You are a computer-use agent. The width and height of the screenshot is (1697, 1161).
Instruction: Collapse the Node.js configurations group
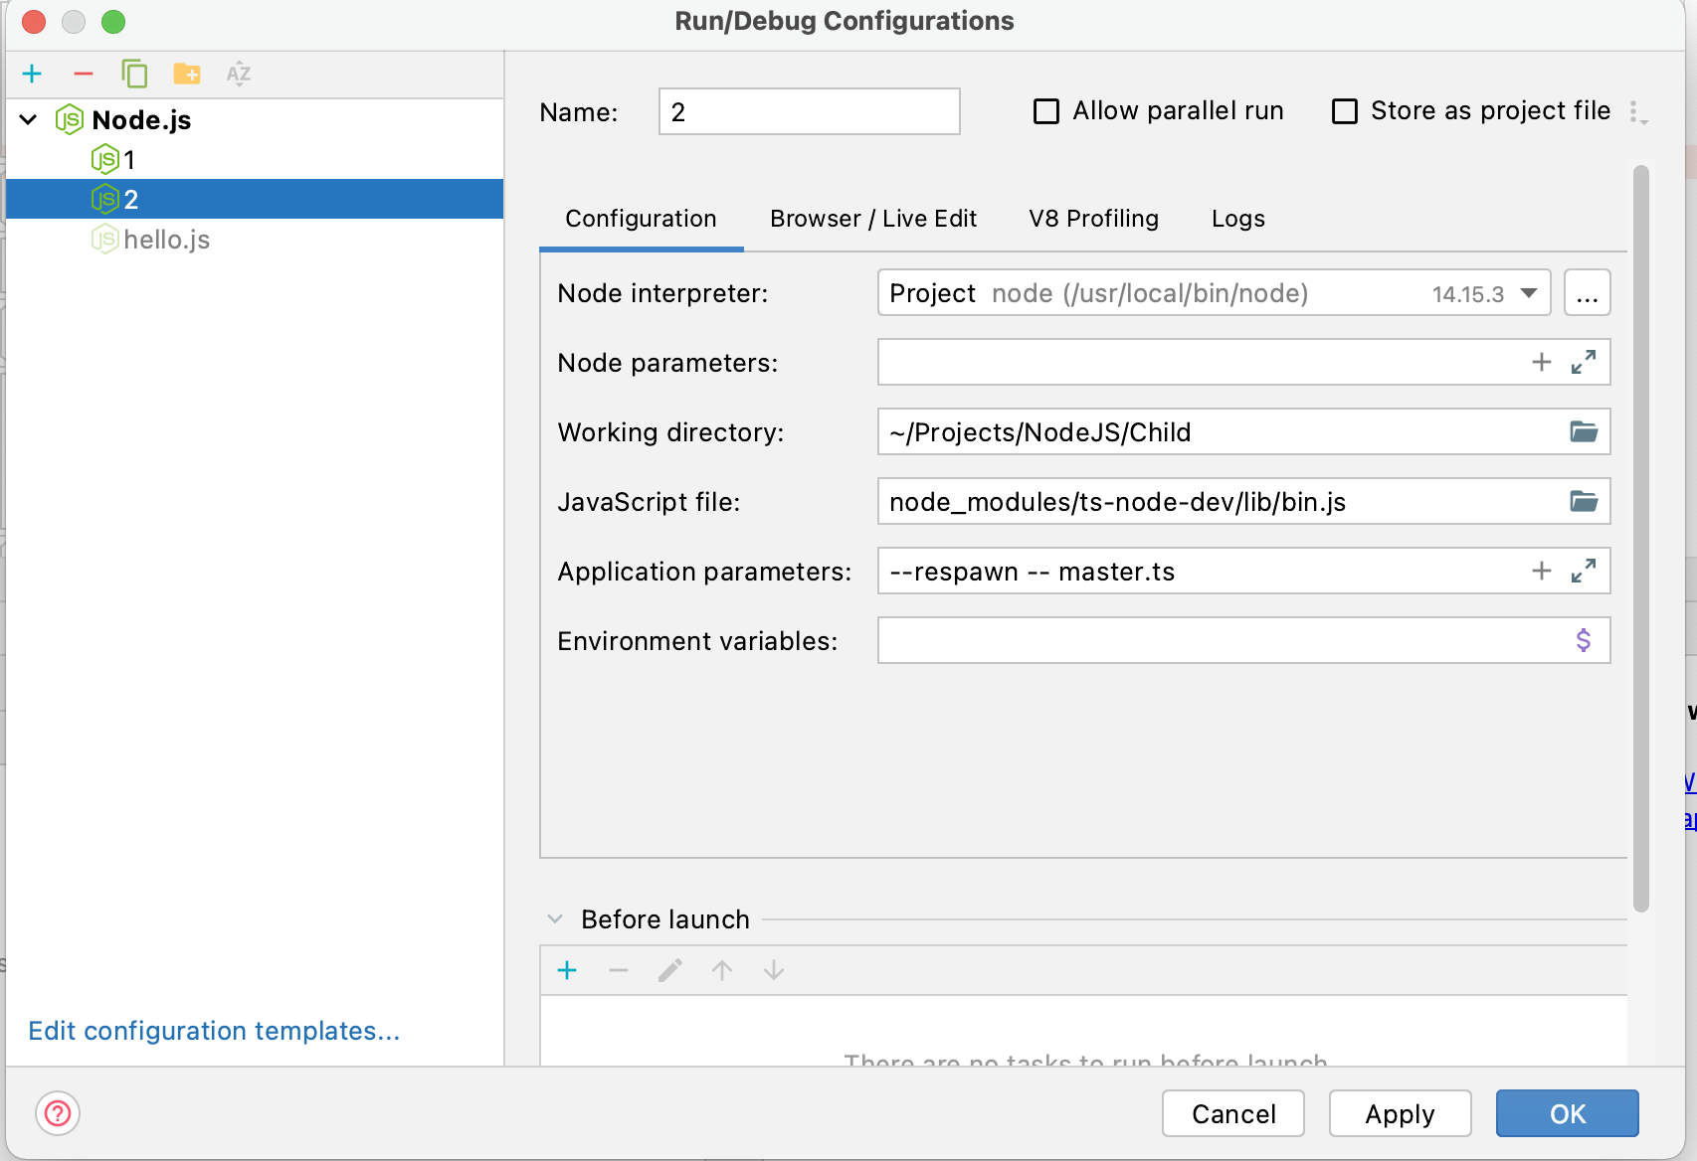(x=29, y=120)
